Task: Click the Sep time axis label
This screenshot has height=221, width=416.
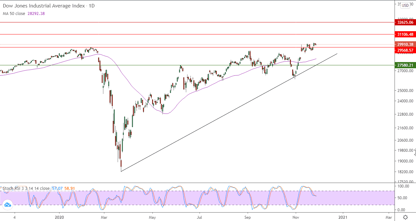Action: pyautogui.click(x=248, y=217)
